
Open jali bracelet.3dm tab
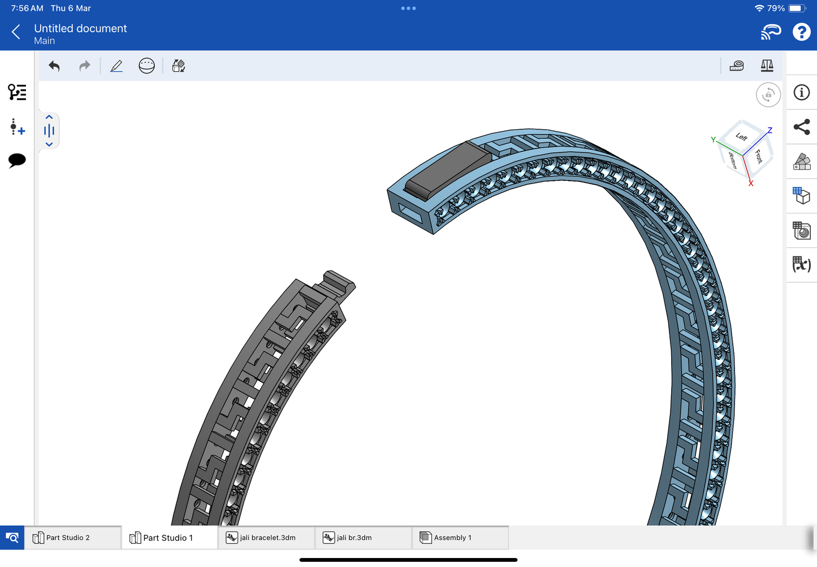point(267,538)
